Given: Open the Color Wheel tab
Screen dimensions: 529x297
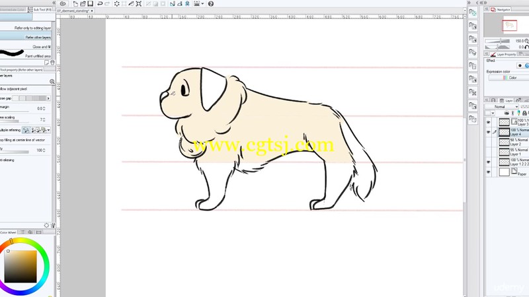Looking at the screenshot, I should pos(9,232).
